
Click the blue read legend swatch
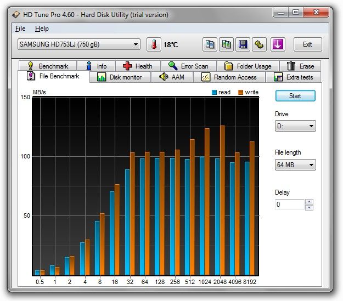click(x=214, y=93)
